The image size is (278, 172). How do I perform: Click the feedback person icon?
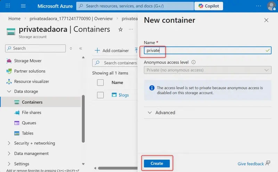click(x=268, y=163)
